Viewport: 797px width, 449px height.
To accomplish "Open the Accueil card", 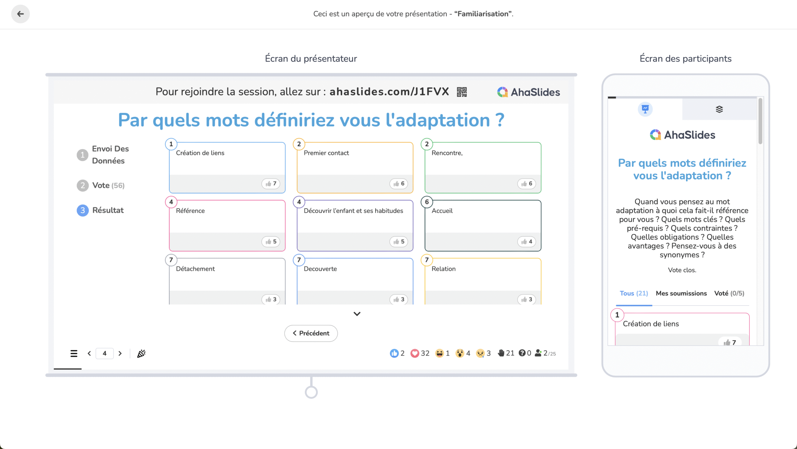I will [483, 225].
